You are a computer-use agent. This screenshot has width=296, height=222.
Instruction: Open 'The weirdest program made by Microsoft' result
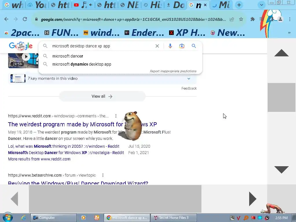[82, 124]
